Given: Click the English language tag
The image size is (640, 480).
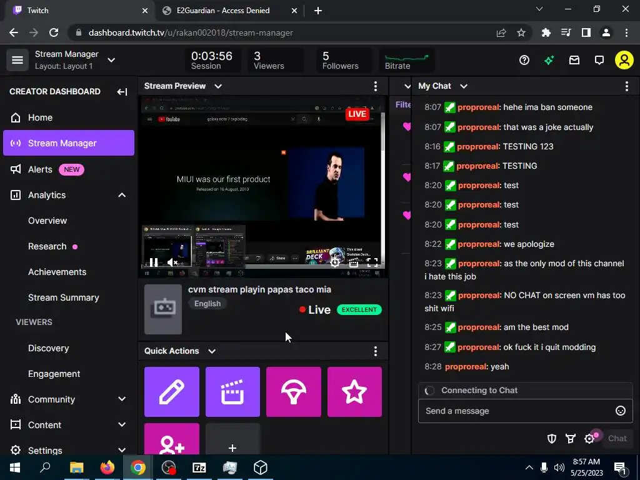Looking at the screenshot, I should [x=207, y=304].
